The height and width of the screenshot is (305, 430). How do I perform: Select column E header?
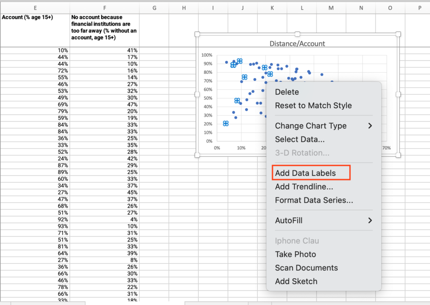click(35, 8)
